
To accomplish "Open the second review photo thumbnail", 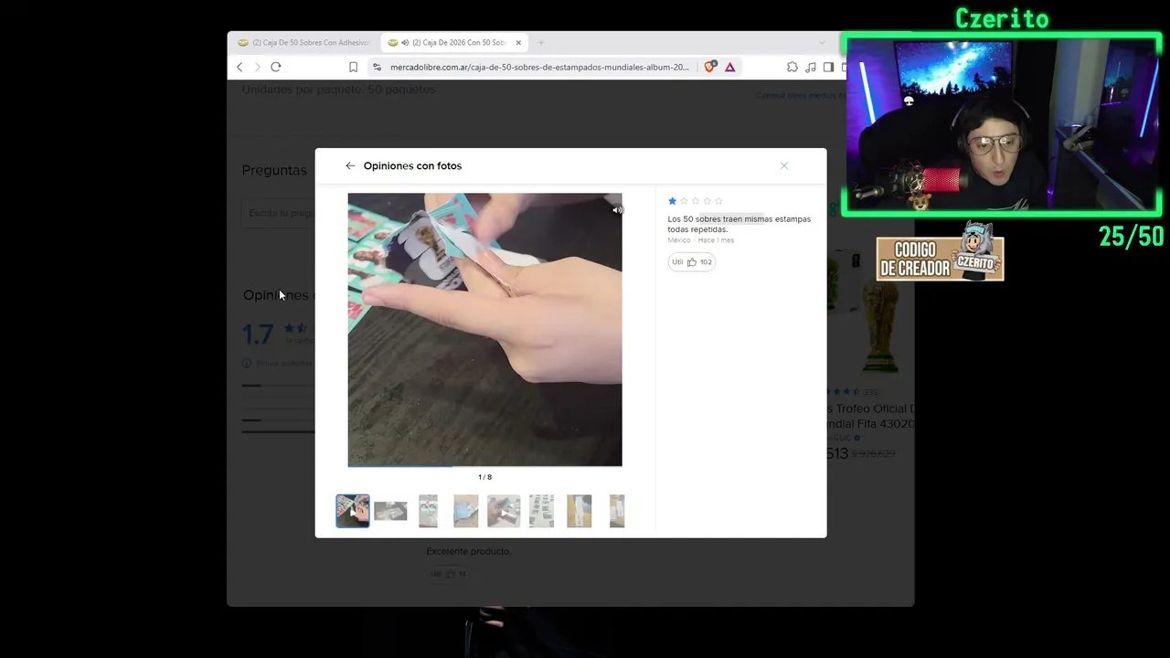I will [x=390, y=511].
